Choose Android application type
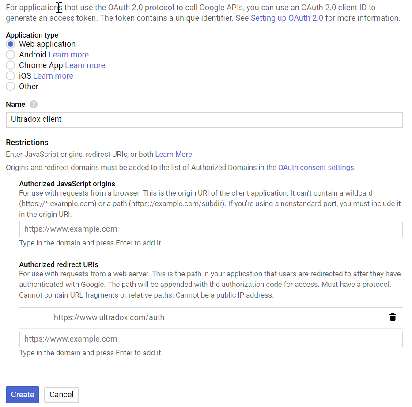 (11, 55)
